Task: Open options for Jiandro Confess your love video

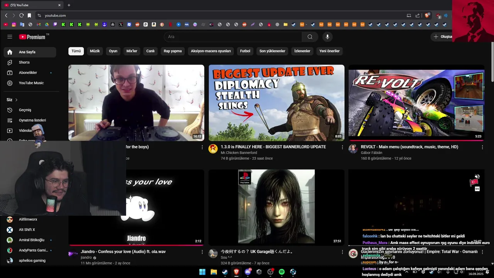Action: click(x=202, y=252)
